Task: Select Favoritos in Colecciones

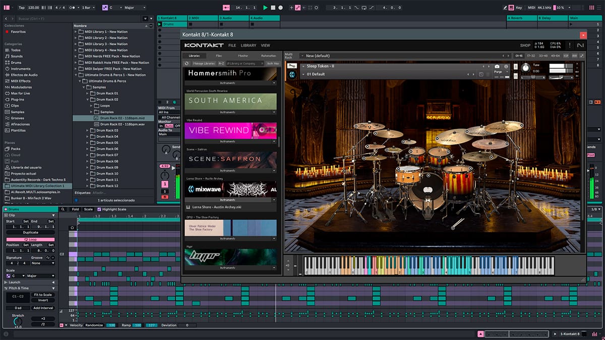Action: click(x=18, y=32)
